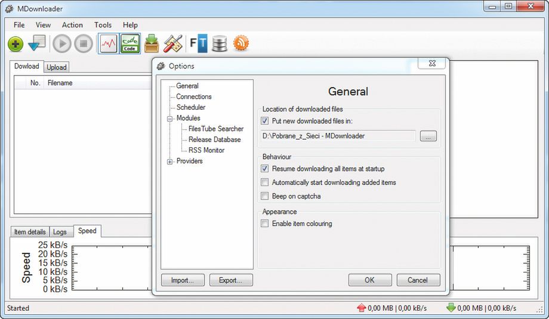
Task: Select Scheduler in the options tree
Action: [x=191, y=107]
